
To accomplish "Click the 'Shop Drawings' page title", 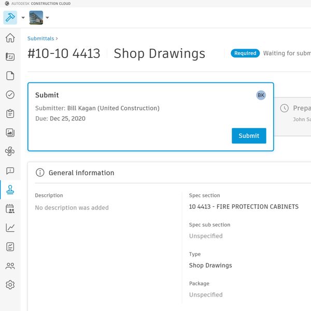I will tap(160, 53).
